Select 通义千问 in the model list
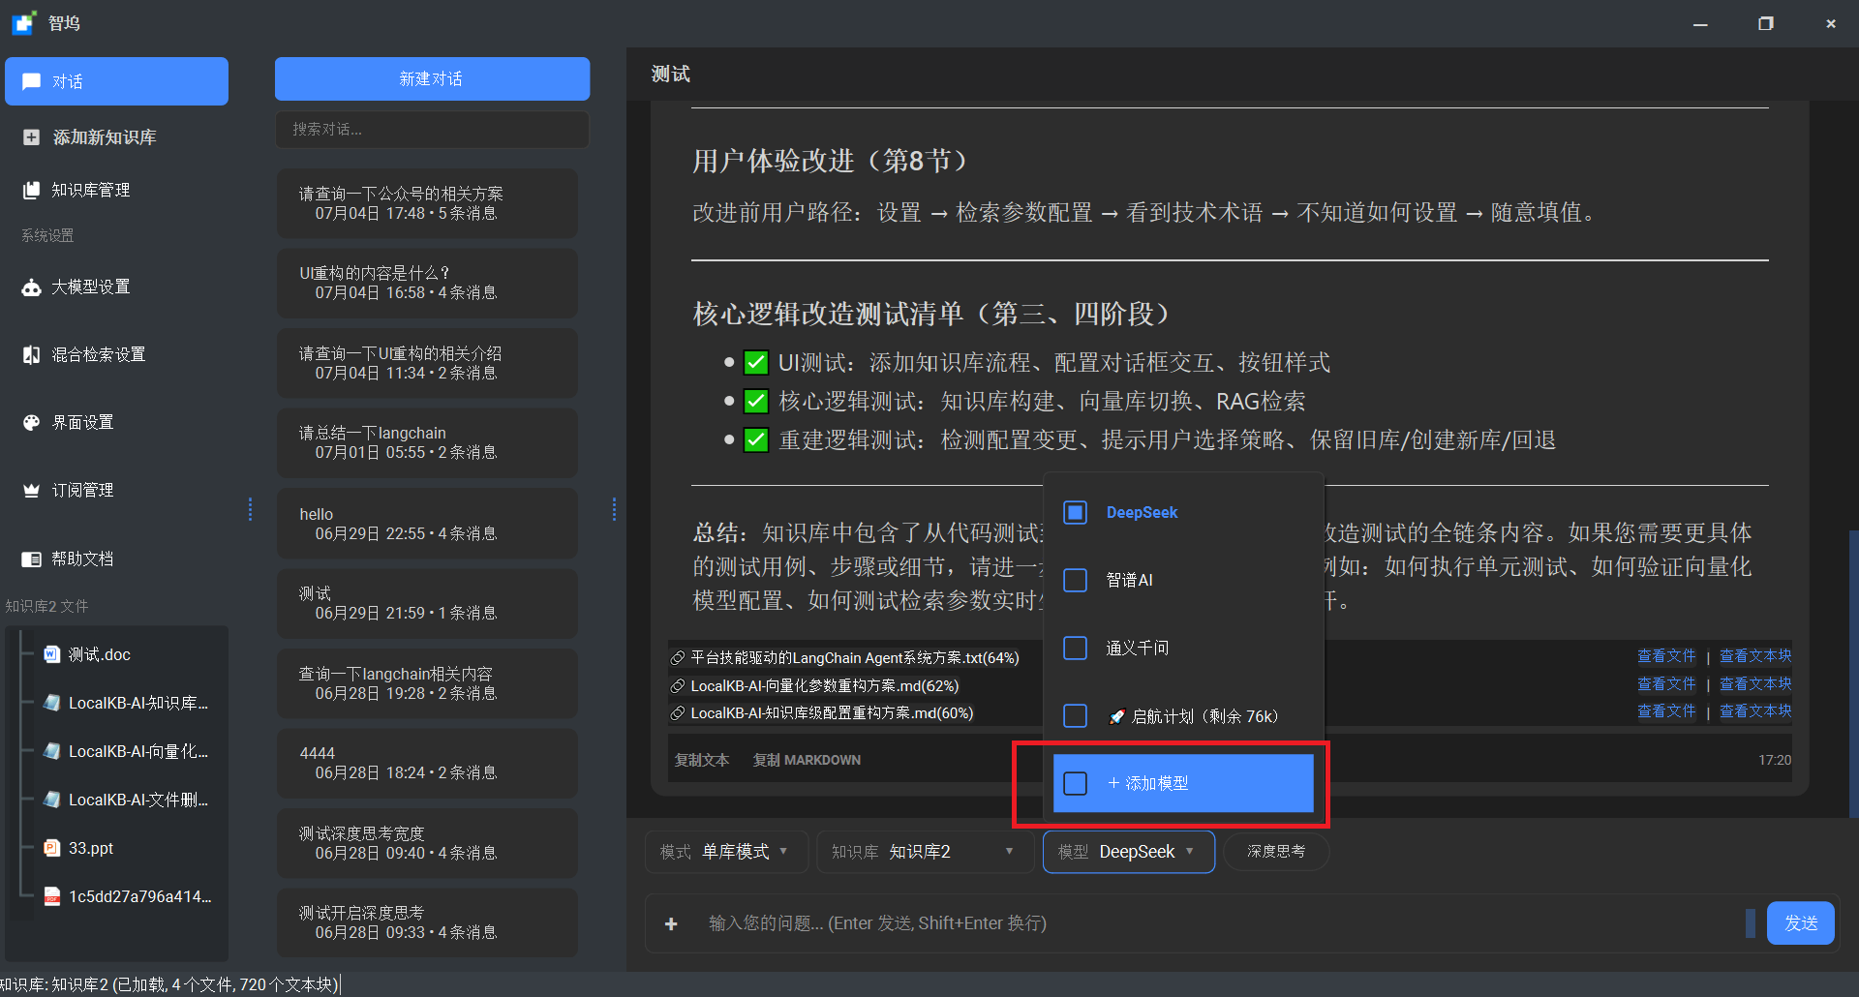Image resolution: width=1859 pixels, height=997 pixels. [1183, 648]
